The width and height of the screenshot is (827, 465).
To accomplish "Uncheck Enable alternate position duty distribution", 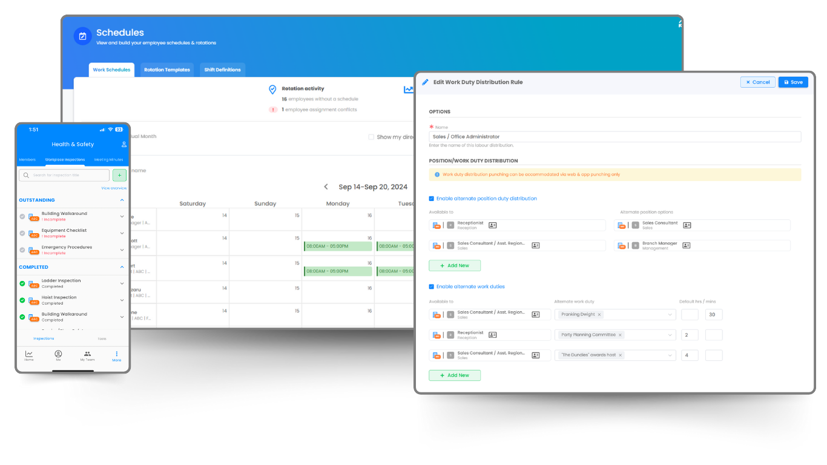I will pos(432,198).
